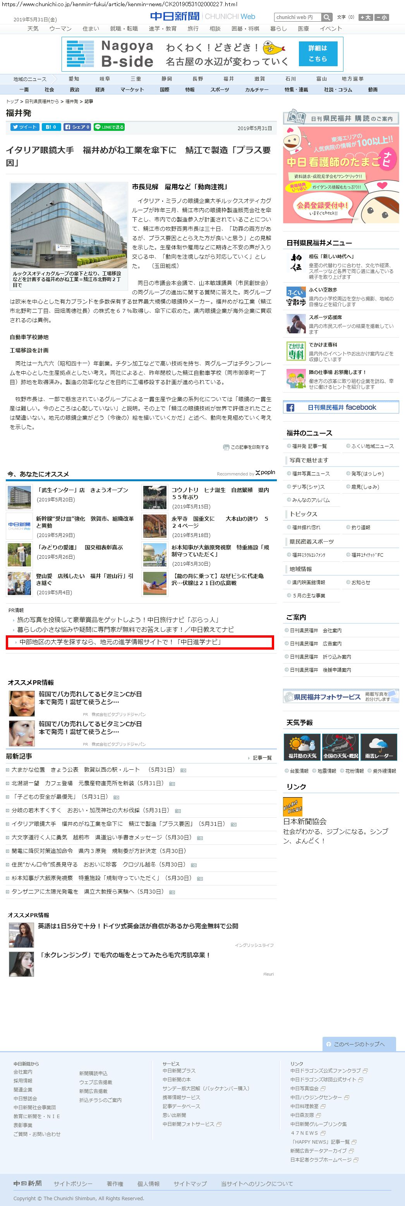Open スポーツ応援席 menu thumbnail
The height and width of the screenshot is (1206, 405).
295,324
